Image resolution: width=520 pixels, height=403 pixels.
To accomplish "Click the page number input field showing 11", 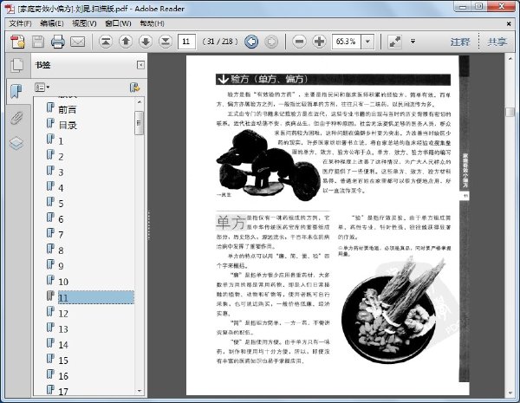I will 186,42.
